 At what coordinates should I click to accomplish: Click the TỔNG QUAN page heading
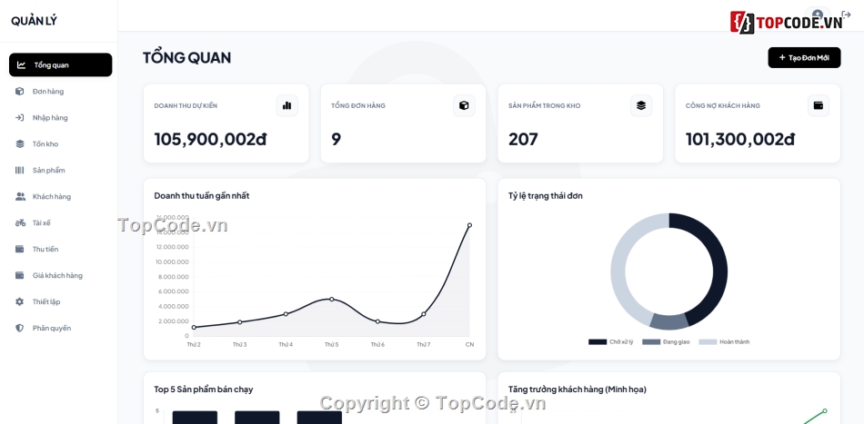(186, 58)
